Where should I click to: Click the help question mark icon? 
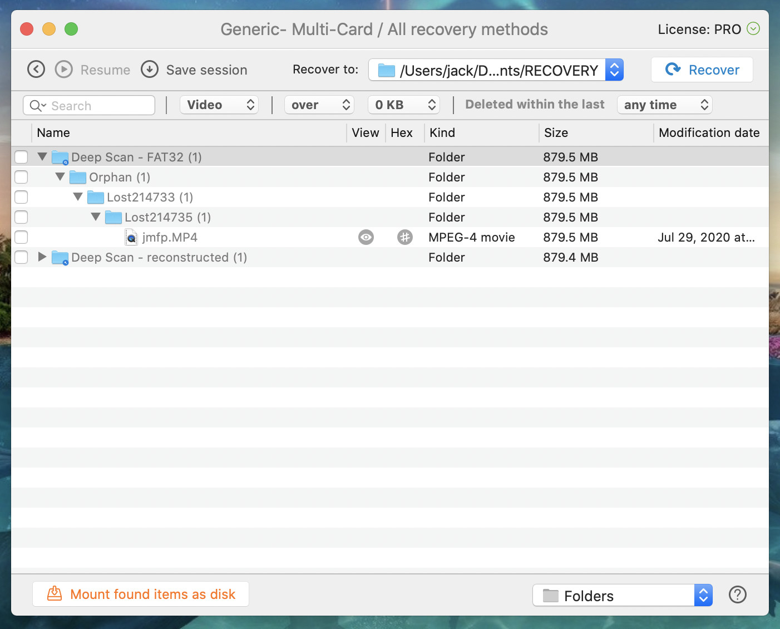(x=738, y=595)
